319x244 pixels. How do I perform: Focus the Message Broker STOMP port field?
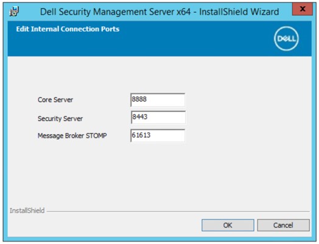(x=158, y=136)
